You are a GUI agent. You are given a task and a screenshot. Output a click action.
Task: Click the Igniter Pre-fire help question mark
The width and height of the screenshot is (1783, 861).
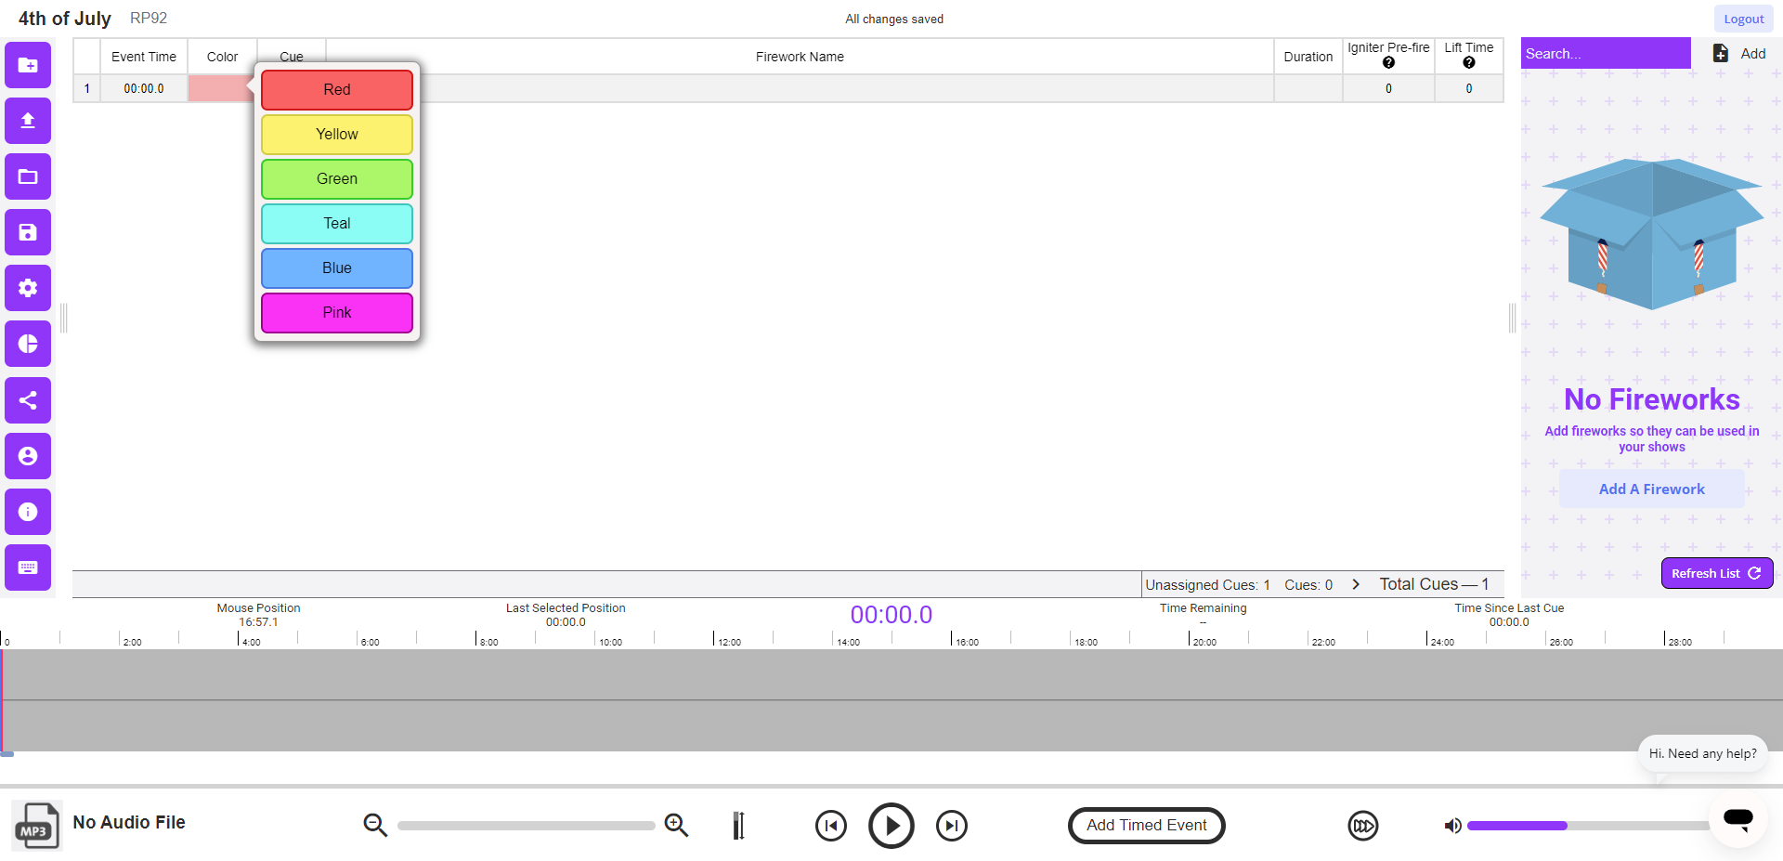pos(1387,63)
